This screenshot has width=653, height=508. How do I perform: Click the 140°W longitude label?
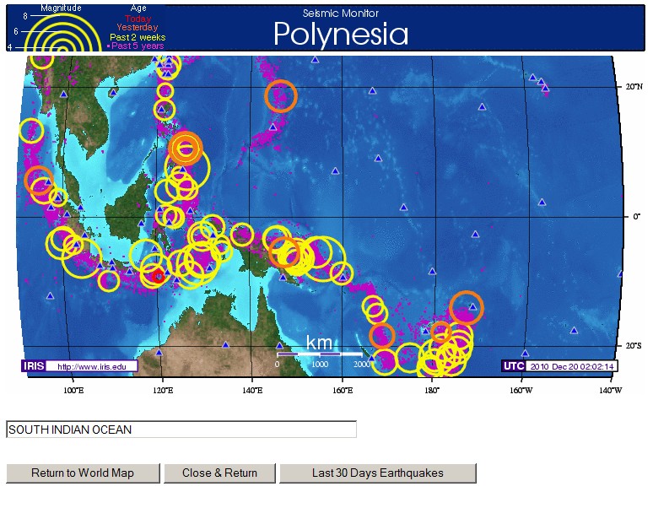point(611,391)
